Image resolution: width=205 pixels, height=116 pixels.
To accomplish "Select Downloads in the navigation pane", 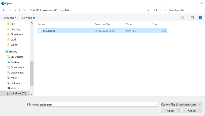I will pyautogui.click(x=17, y=73).
